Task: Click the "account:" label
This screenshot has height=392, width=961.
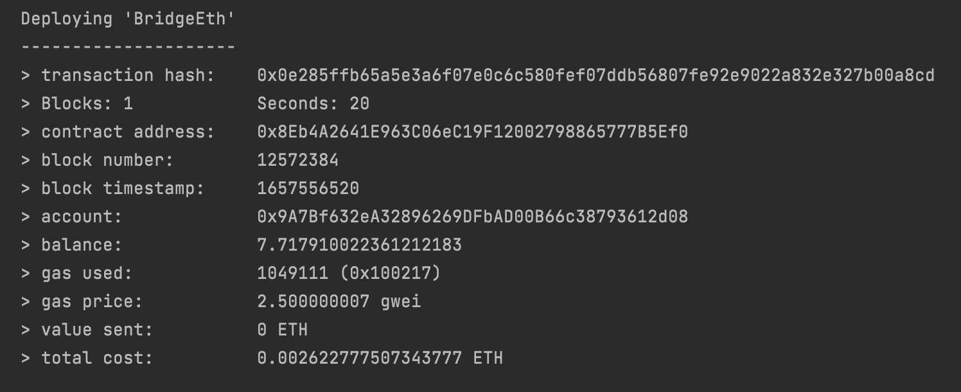Action: pos(82,217)
